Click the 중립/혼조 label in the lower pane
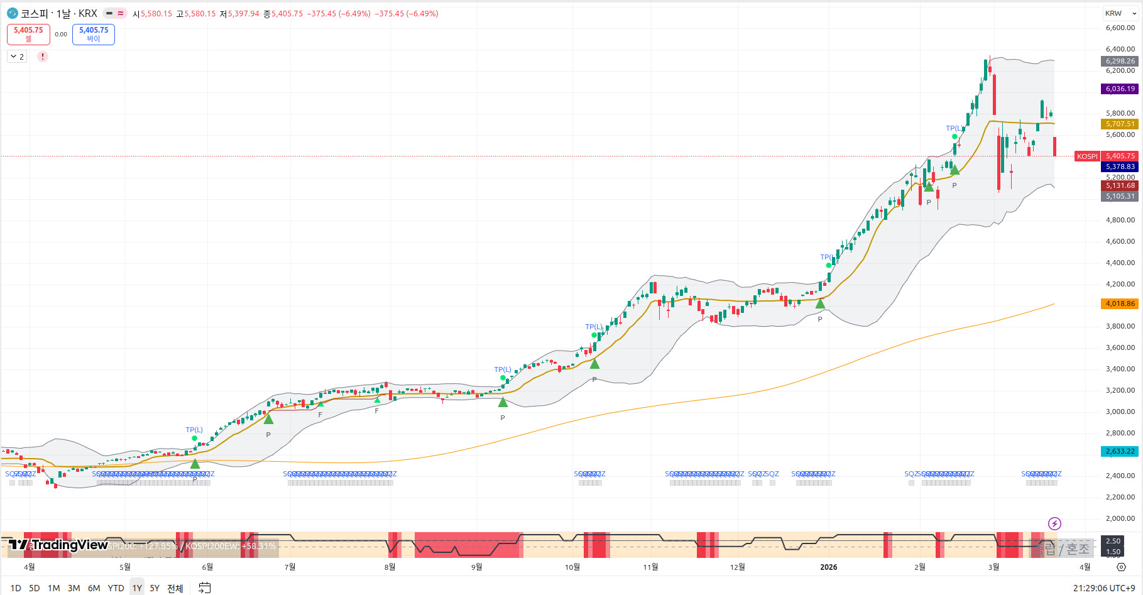Viewport: 1143px width, 595px height. (1063, 549)
